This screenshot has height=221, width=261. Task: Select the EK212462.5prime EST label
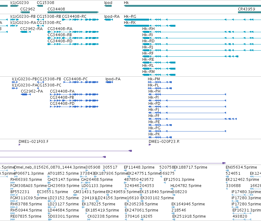(242, 180)
